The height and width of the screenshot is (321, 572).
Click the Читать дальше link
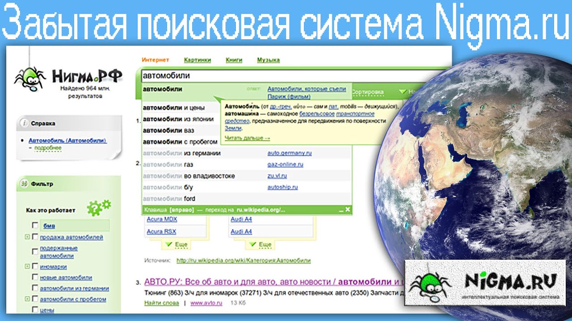(x=247, y=138)
